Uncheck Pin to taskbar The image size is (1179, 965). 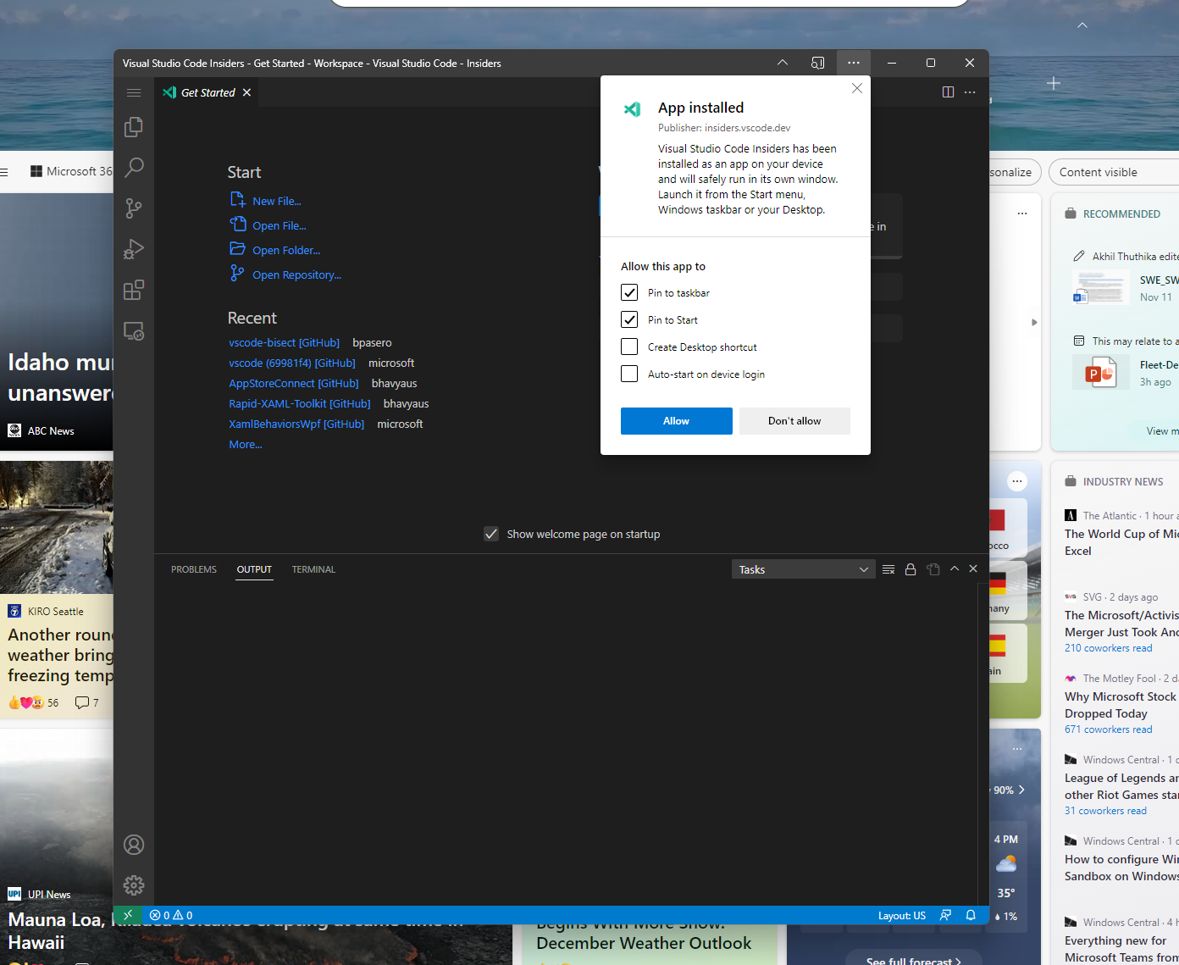tap(629, 292)
